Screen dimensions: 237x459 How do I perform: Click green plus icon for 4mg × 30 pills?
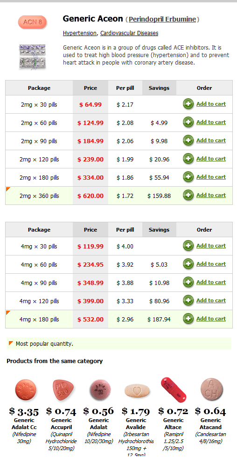click(188, 246)
